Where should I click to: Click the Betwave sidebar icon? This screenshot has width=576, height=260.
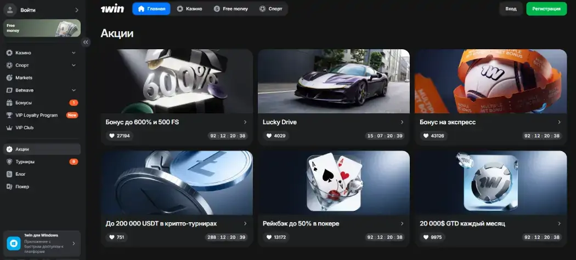[x=9, y=90]
